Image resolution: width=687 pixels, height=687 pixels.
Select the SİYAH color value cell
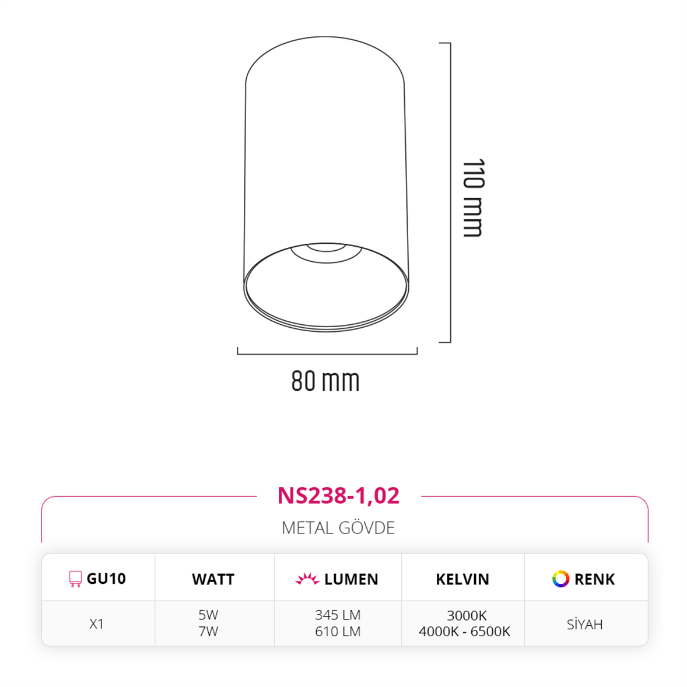click(585, 624)
